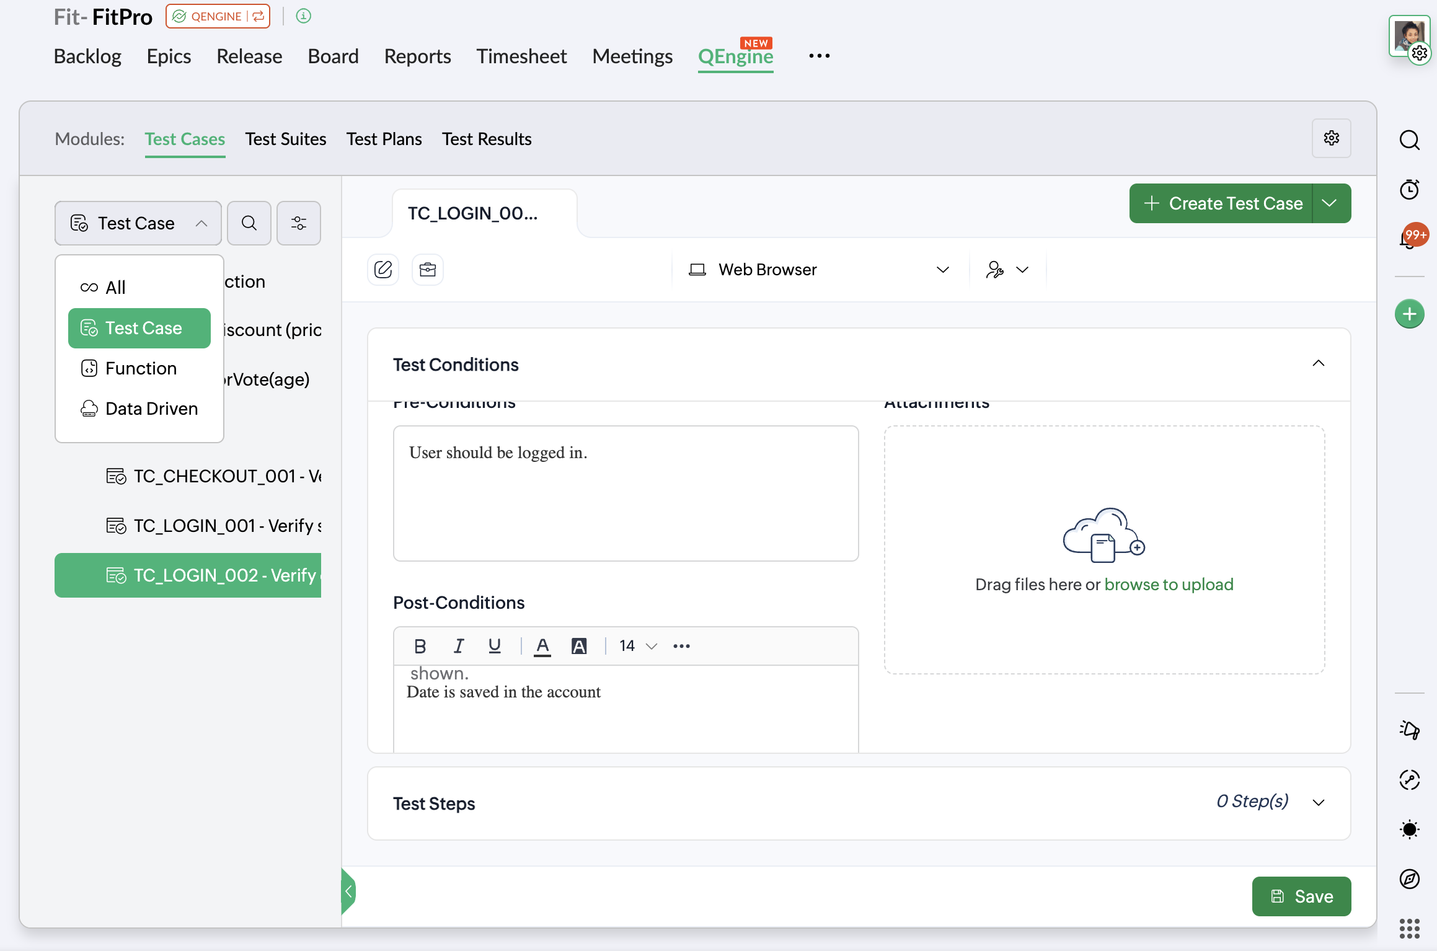1437x951 pixels.
Task: Open font size 14 dropdown
Action: [x=638, y=646]
